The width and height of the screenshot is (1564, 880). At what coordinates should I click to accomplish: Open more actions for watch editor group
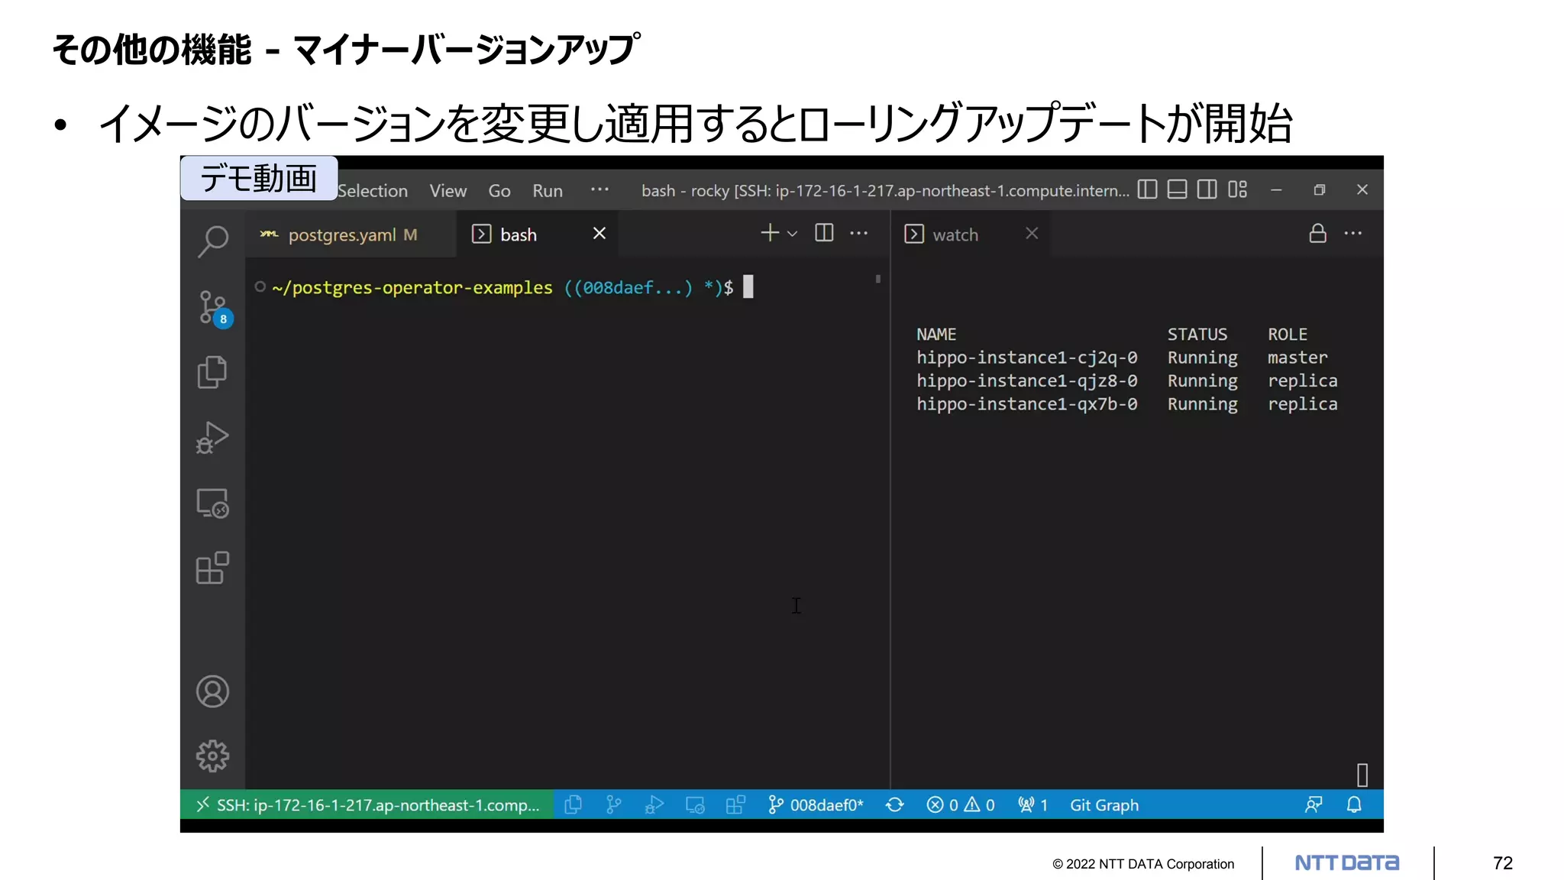(x=1353, y=233)
